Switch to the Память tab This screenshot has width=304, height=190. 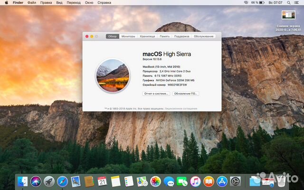(165, 36)
